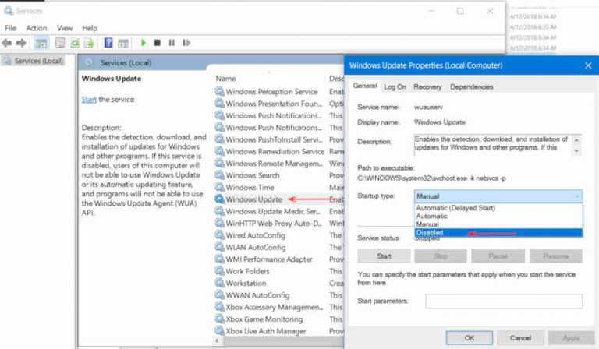Collapse the Startup type combo box
Viewport: 599px width, 349px height.
tap(577, 196)
